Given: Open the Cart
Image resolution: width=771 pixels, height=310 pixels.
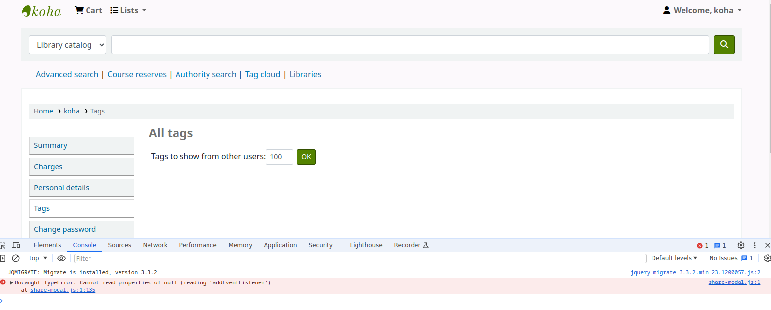Looking at the screenshot, I should point(89,10).
